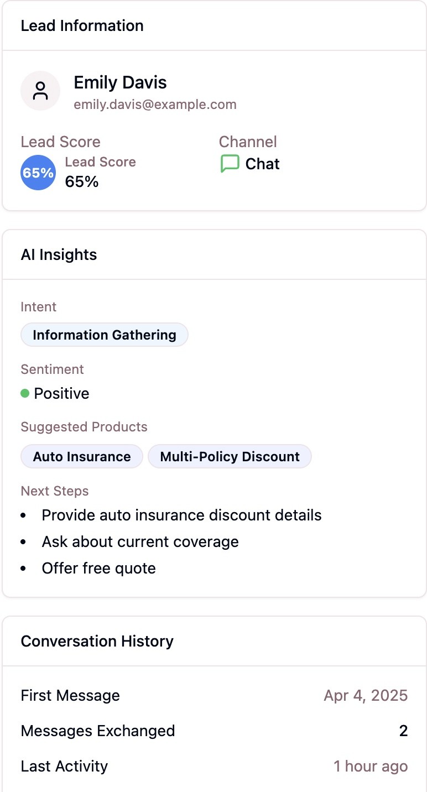
Task: Open the emily.davis@example.com email address
Action: 155,105
